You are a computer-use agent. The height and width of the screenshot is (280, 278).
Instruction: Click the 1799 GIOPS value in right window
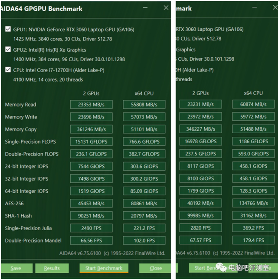200,191
